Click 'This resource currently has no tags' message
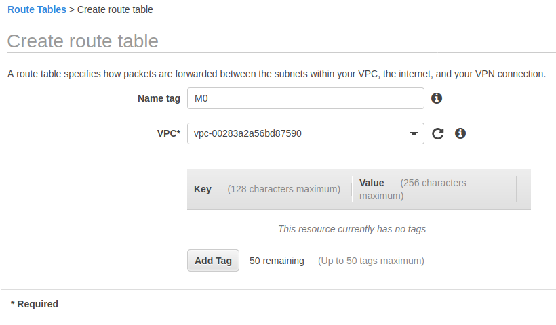This screenshot has height=325, width=556. [351, 229]
